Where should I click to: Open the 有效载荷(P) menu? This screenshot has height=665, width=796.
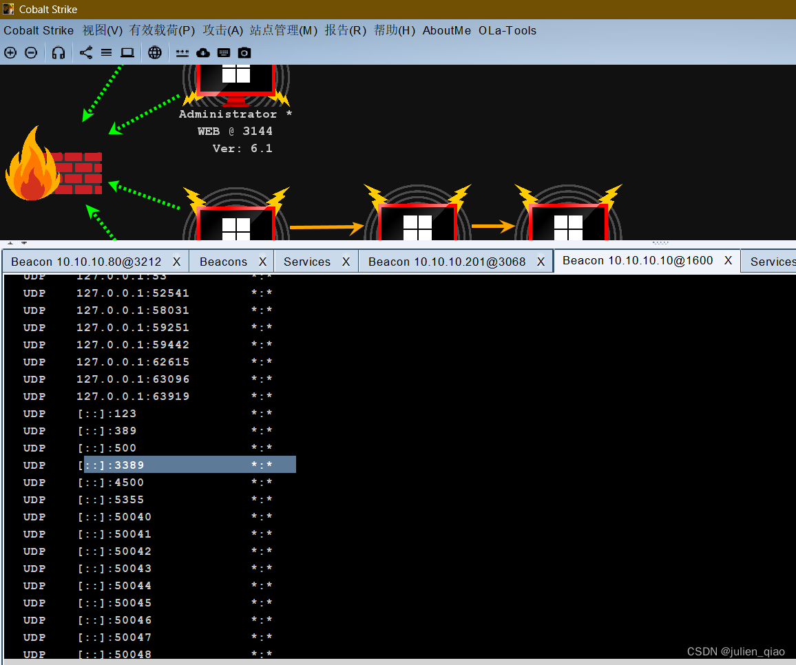pyautogui.click(x=162, y=30)
